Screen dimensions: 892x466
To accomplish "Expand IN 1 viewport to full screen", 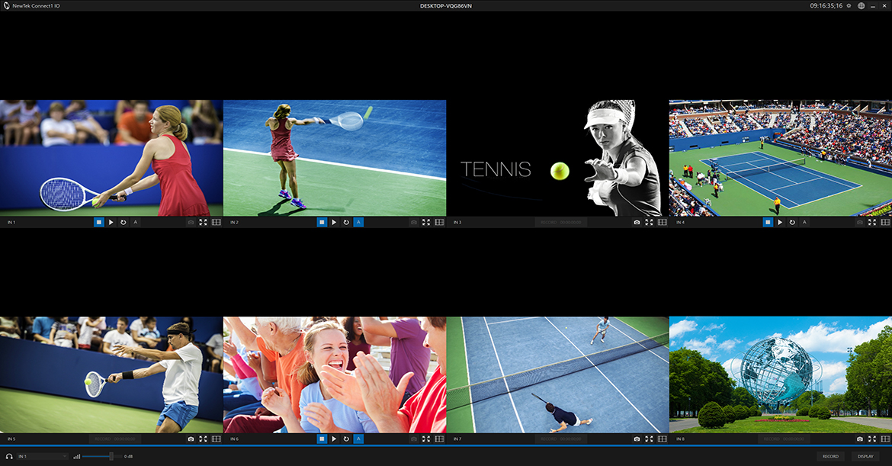I will tap(203, 222).
